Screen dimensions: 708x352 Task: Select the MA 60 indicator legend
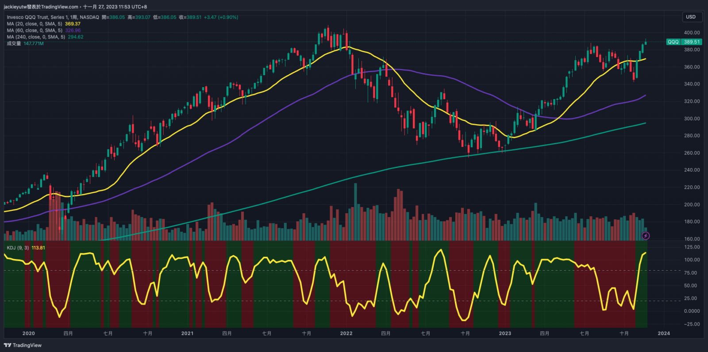[35, 31]
